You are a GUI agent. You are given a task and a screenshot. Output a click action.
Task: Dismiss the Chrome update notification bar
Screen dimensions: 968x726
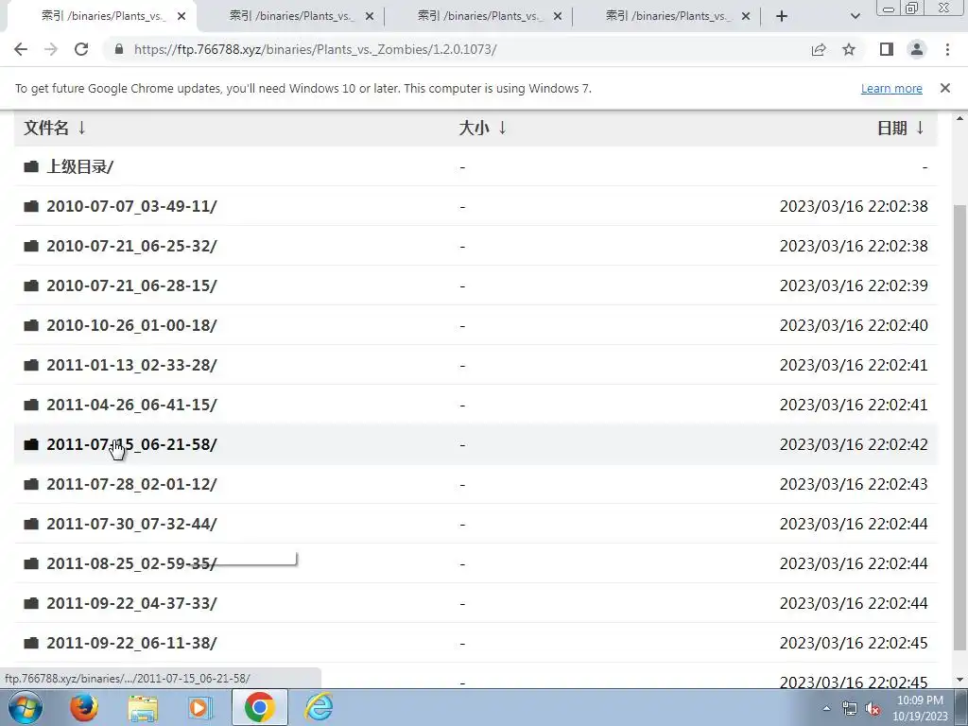tap(944, 88)
